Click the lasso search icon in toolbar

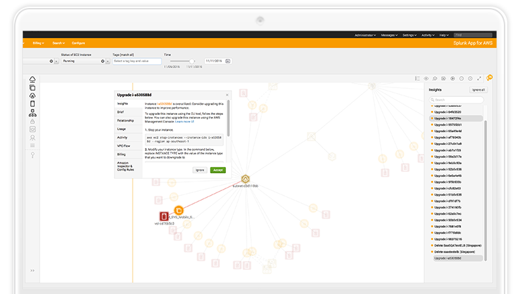point(435,78)
